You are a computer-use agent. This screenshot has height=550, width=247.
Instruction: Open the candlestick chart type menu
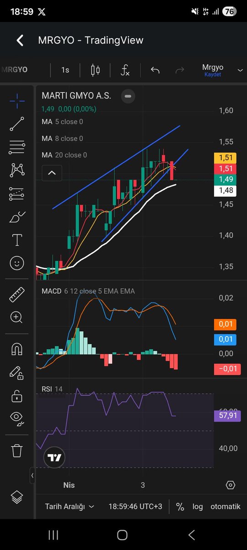96,70
